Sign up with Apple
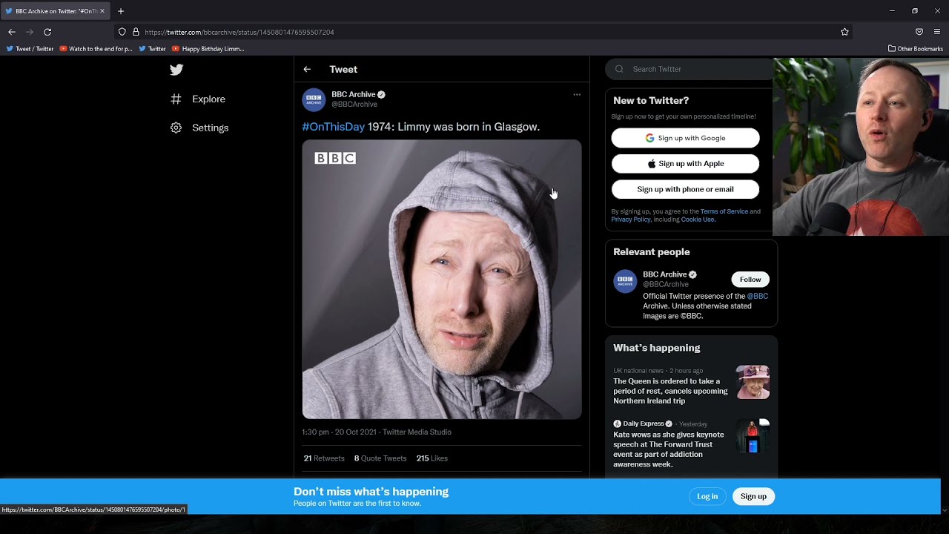Image resolution: width=949 pixels, height=534 pixels. click(x=685, y=164)
